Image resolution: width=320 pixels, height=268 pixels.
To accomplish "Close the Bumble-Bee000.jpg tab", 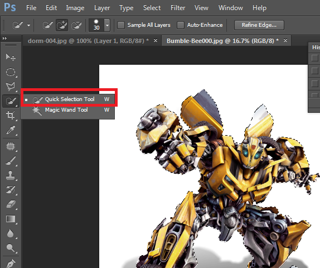I will (x=285, y=40).
